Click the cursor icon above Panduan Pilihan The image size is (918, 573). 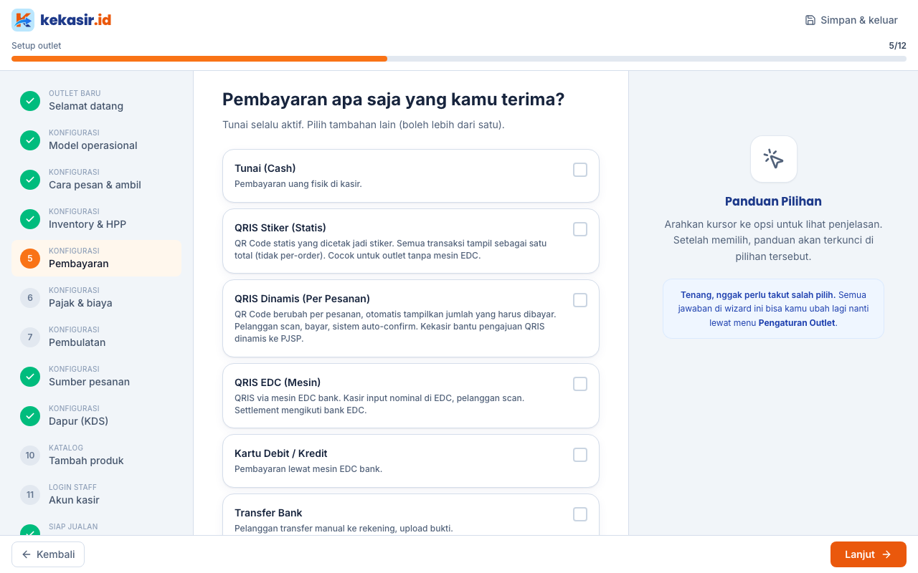[x=773, y=159]
